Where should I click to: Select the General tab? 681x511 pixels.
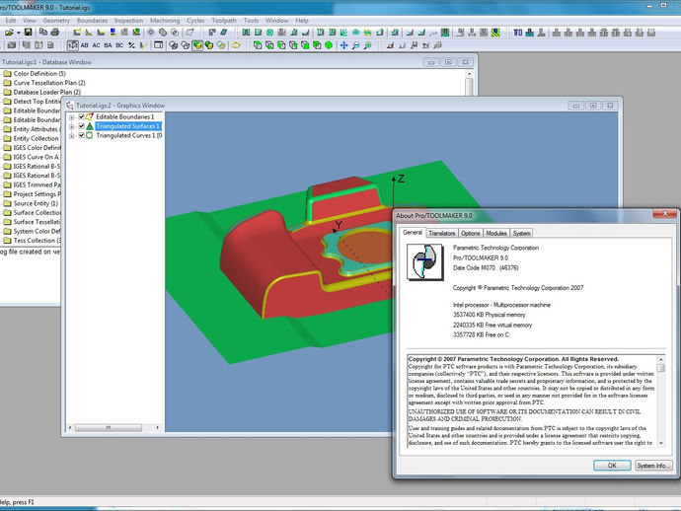tap(413, 232)
